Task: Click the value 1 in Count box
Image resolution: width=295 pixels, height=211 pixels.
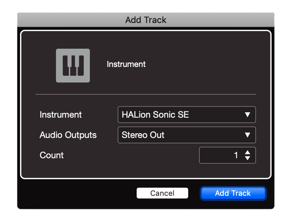Action: [236, 156]
